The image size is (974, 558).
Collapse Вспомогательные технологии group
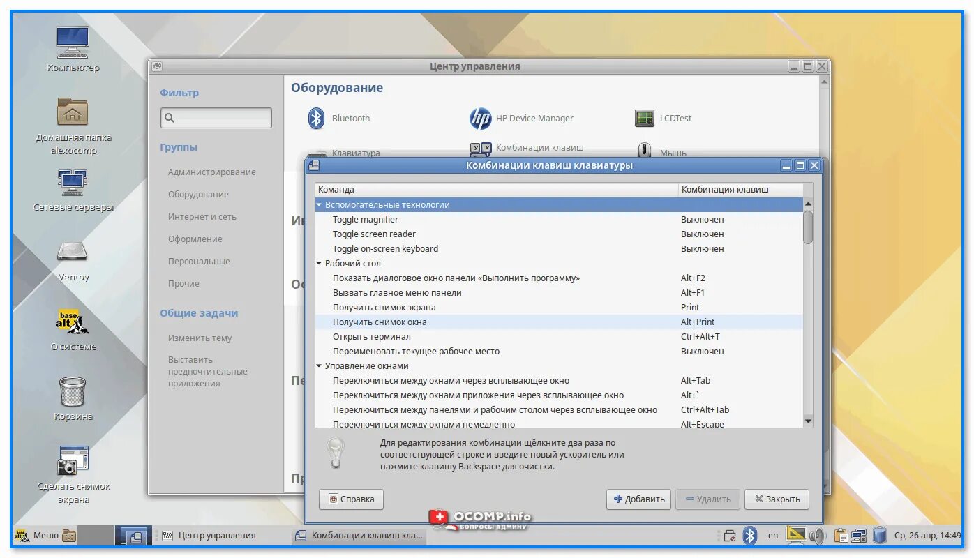(320, 205)
